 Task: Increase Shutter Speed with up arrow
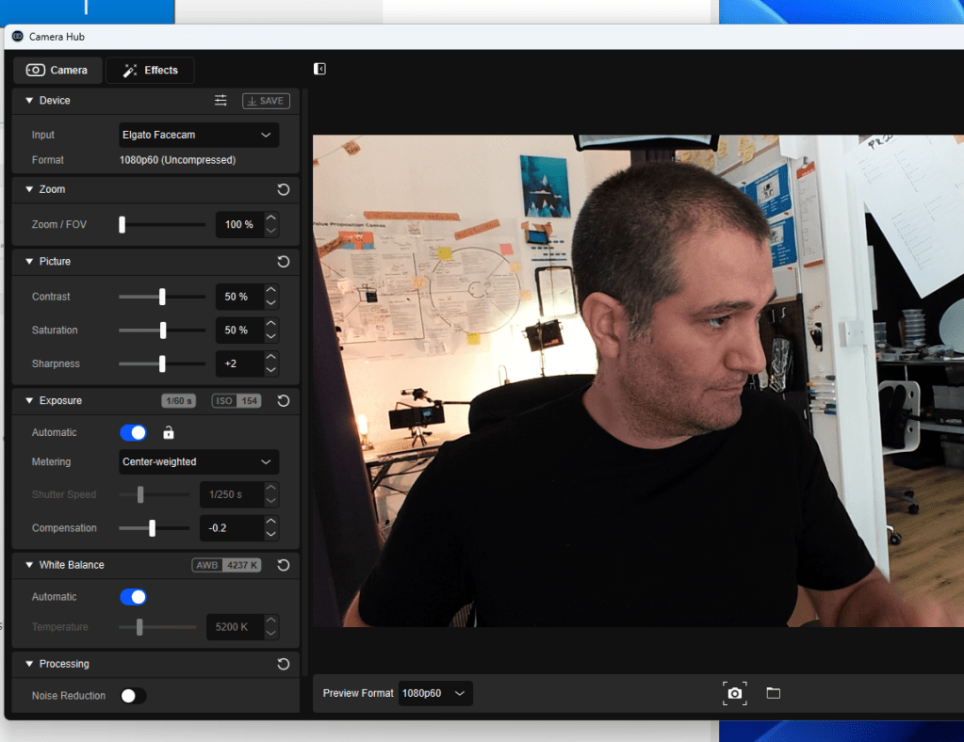point(271,488)
